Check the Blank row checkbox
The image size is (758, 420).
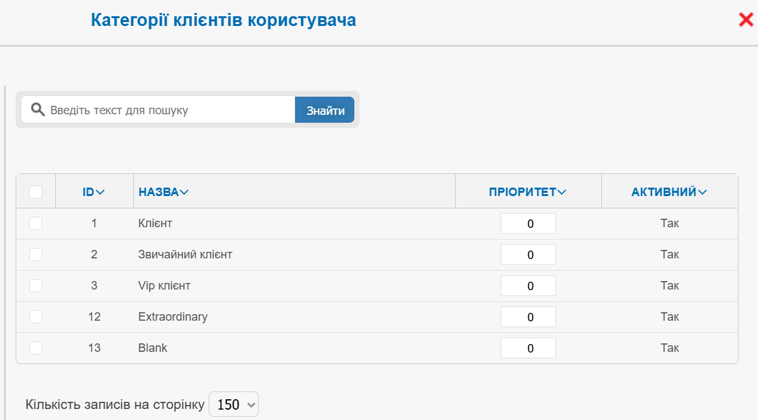[36, 348]
